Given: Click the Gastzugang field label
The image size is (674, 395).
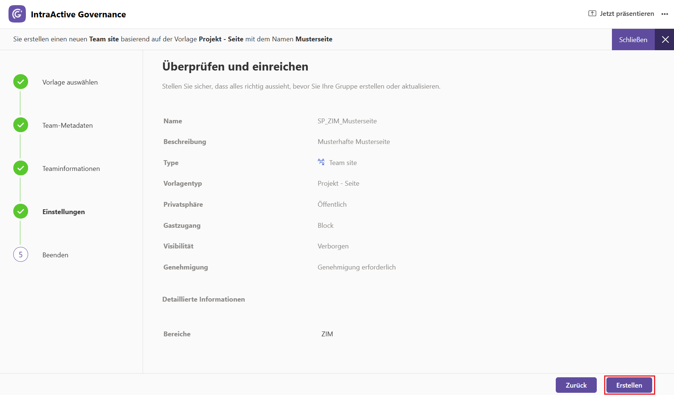Looking at the screenshot, I should pos(182,226).
